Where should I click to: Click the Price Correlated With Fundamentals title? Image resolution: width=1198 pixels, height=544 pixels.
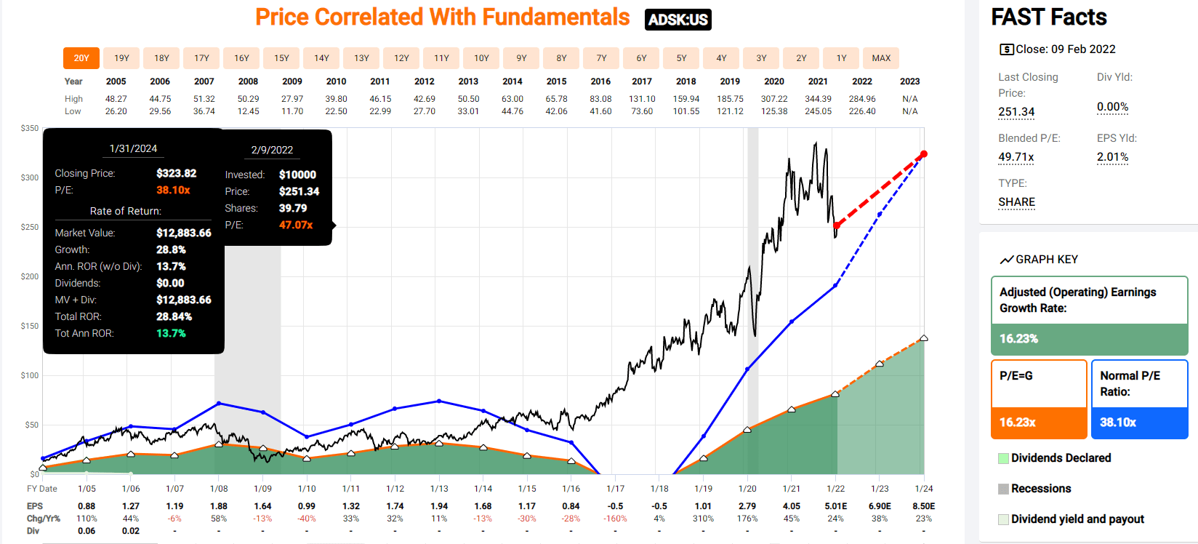pos(443,17)
